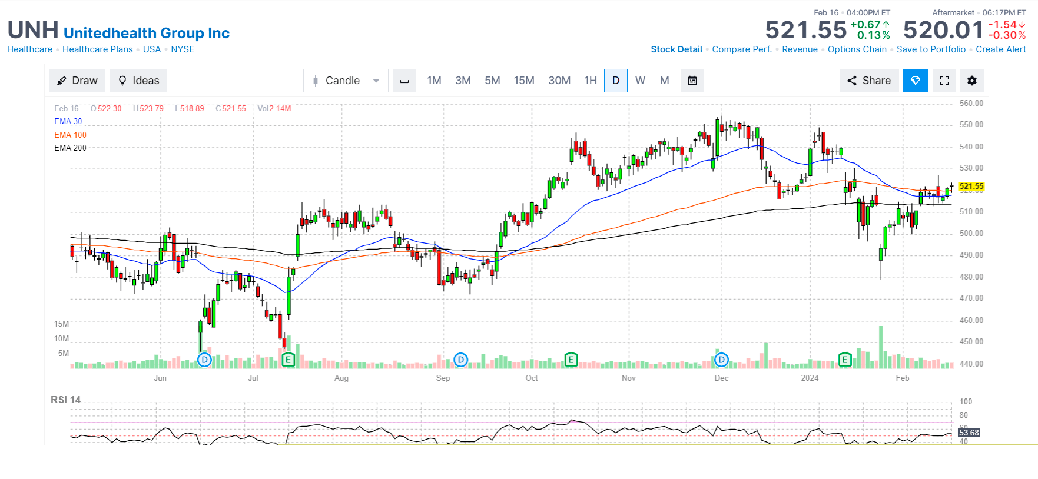
Task: Click the EMA 30 indicator label
Action: tap(68, 121)
